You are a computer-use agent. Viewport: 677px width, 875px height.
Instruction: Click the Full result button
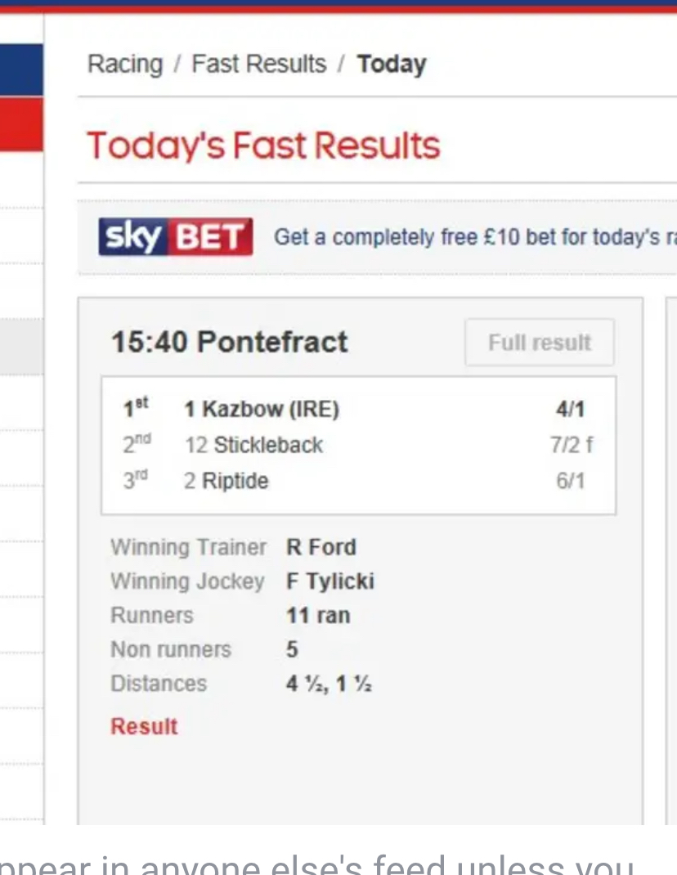539,342
